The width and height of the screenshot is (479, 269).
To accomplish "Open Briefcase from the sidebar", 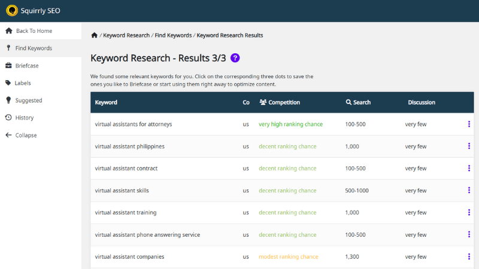I will (41, 66).
